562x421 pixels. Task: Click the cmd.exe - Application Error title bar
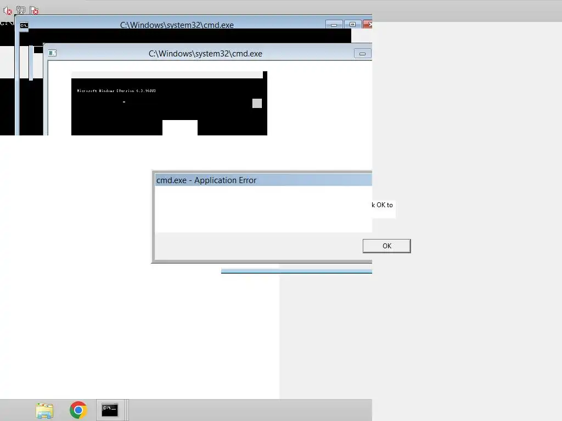tap(263, 180)
